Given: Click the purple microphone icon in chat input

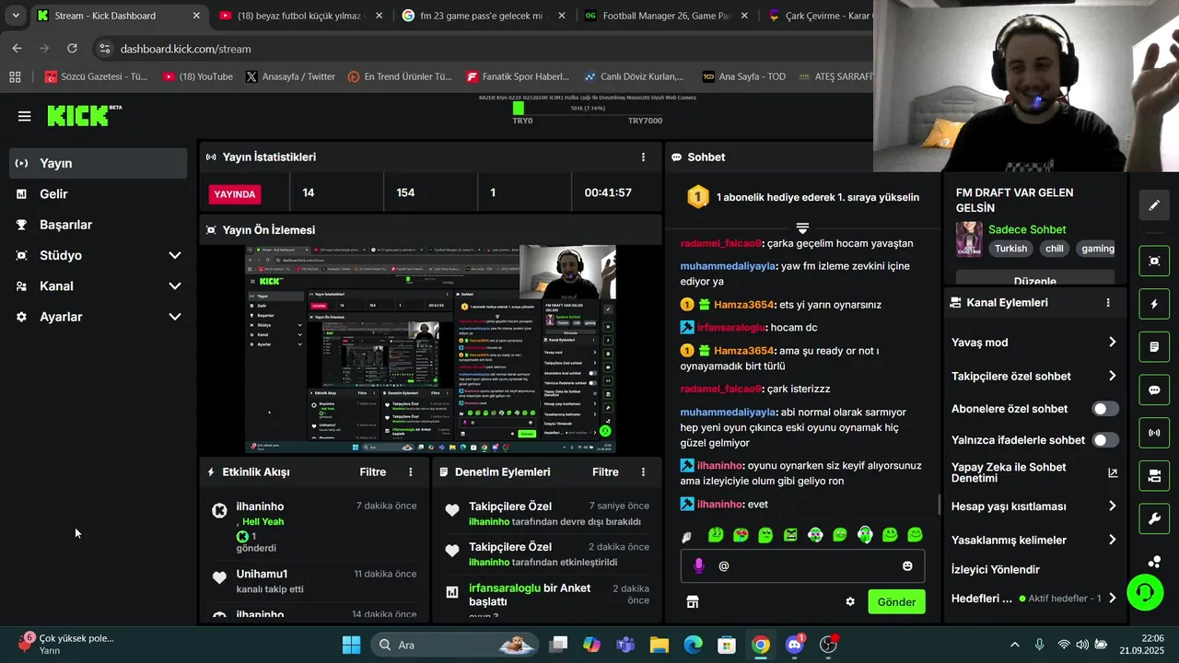Looking at the screenshot, I should click(x=699, y=565).
